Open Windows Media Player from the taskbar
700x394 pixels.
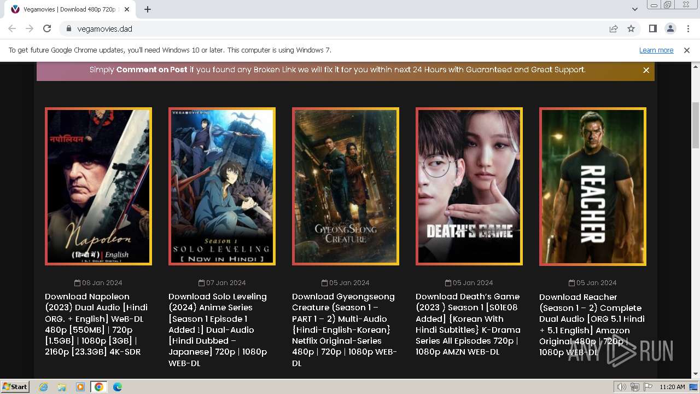[80, 387]
